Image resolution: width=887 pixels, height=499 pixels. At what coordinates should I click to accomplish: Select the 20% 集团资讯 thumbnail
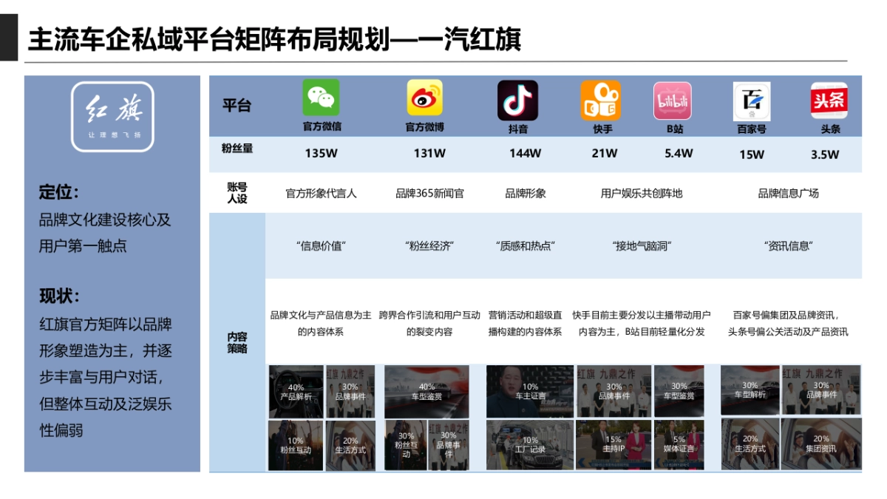[x=820, y=444]
